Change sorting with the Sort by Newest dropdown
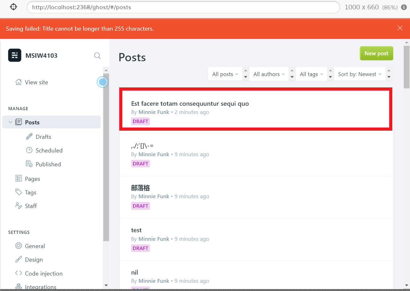Screen dimensions: 410x291 (x=360, y=74)
